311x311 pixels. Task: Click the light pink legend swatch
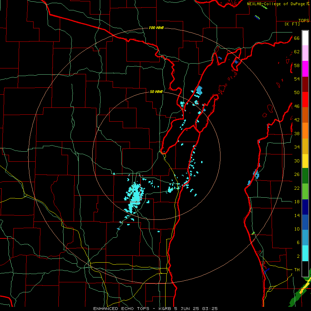[305, 53]
